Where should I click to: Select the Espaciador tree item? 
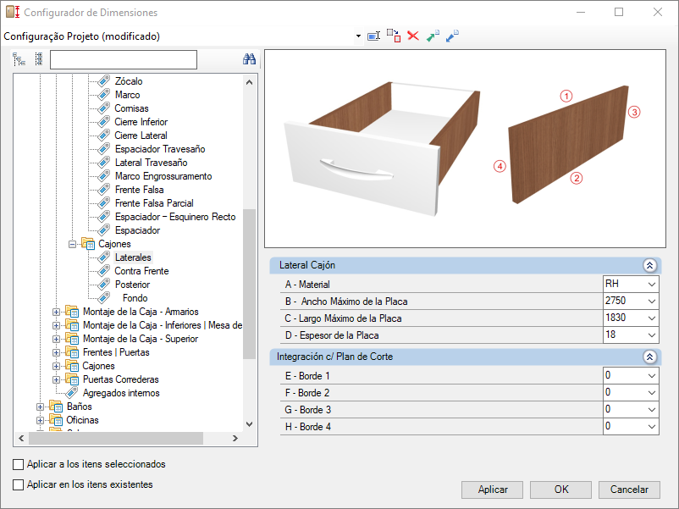tap(137, 230)
